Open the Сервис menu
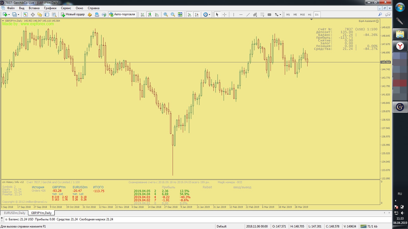 [x=66, y=8]
